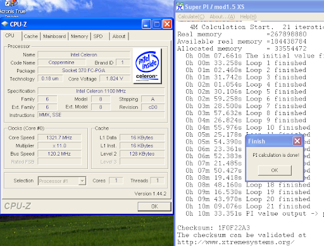
Task: Open the Memory tab in CPU-Z
Action: pos(79,36)
